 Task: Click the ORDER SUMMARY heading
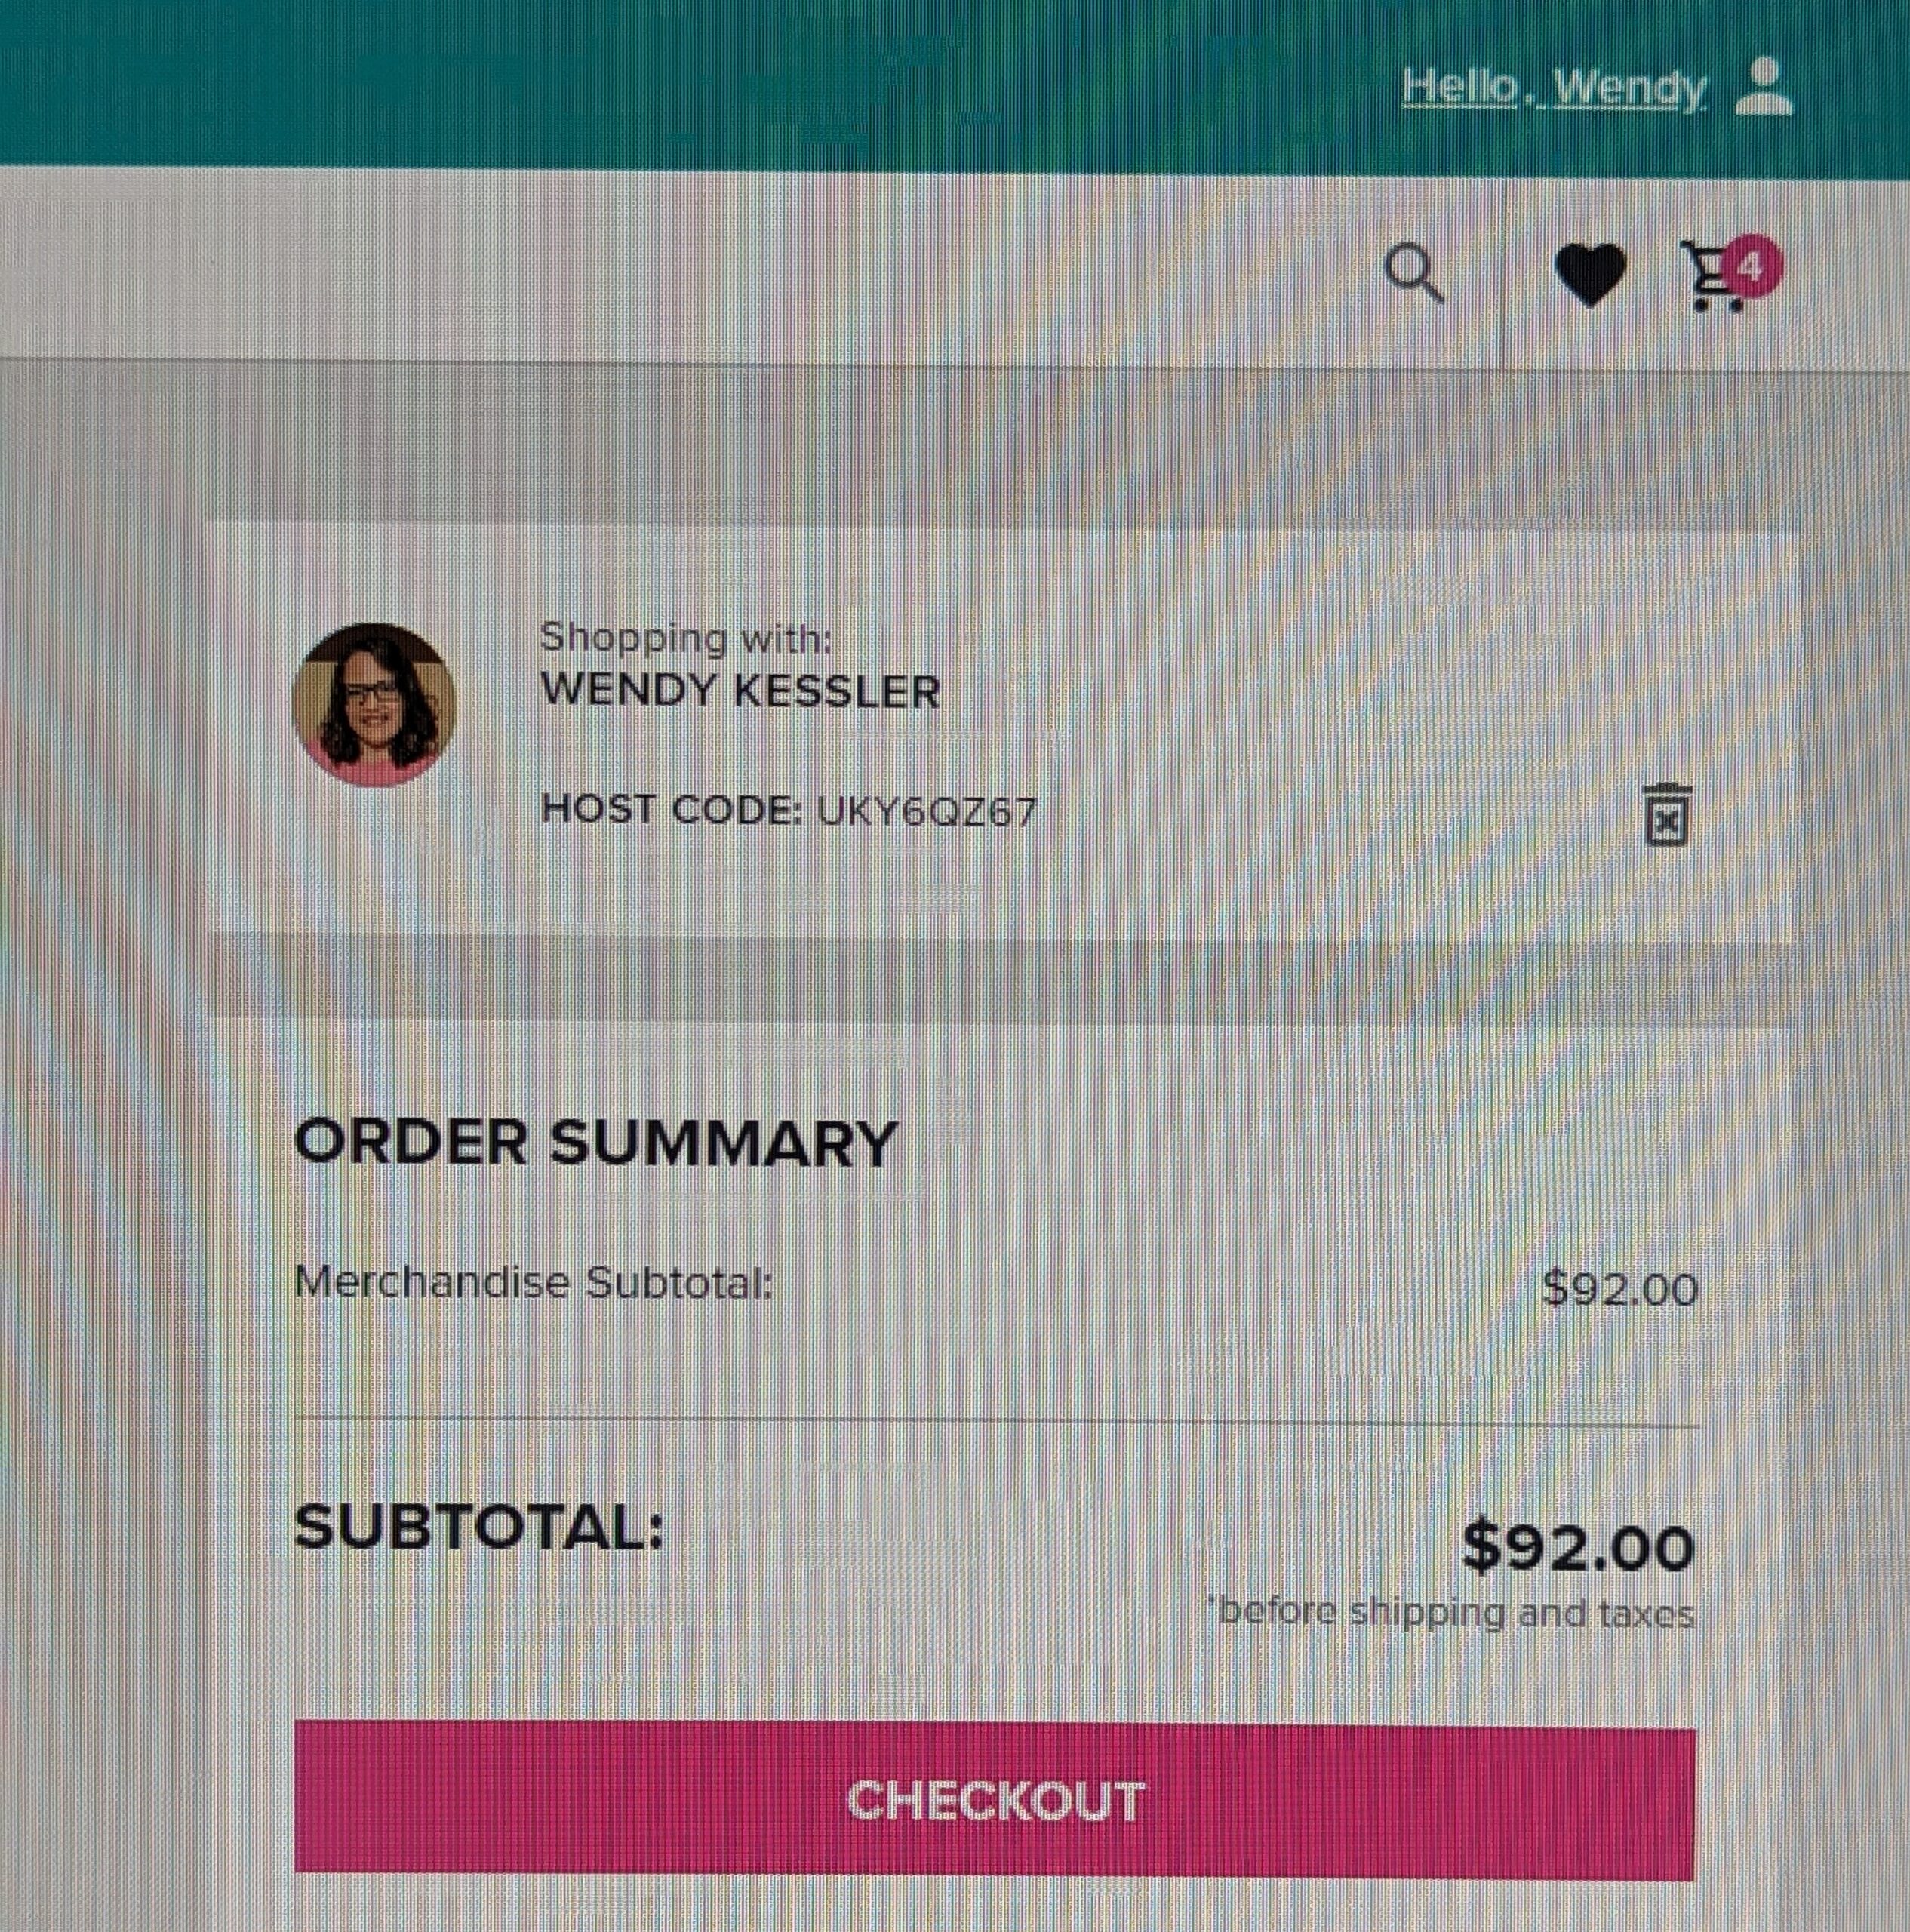596,1142
